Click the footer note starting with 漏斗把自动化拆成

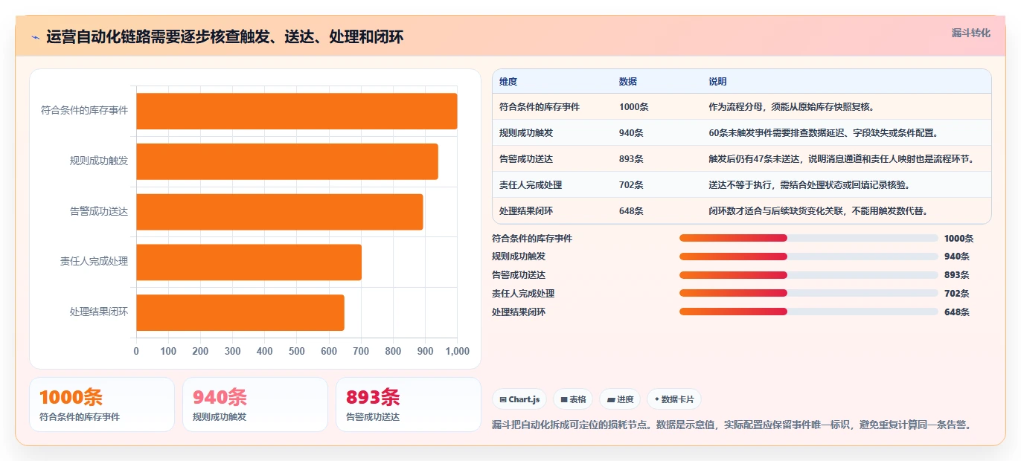[x=732, y=425]
